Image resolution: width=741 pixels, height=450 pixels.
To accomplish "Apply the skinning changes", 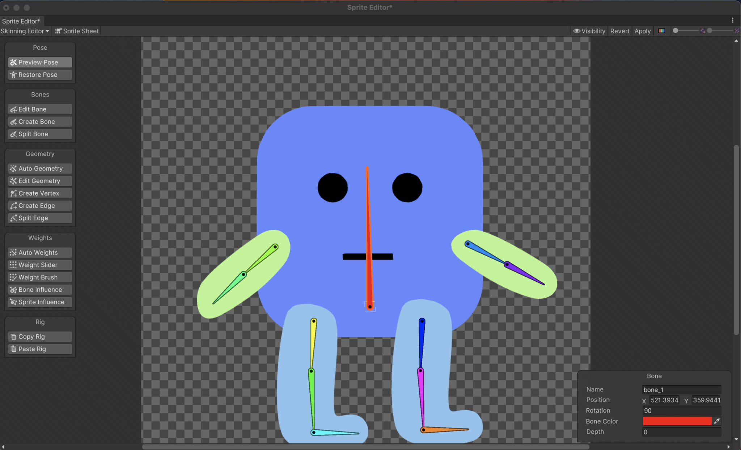I will (x=642, y=31).
